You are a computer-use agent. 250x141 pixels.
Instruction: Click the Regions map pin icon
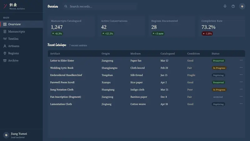coord(5,53)
